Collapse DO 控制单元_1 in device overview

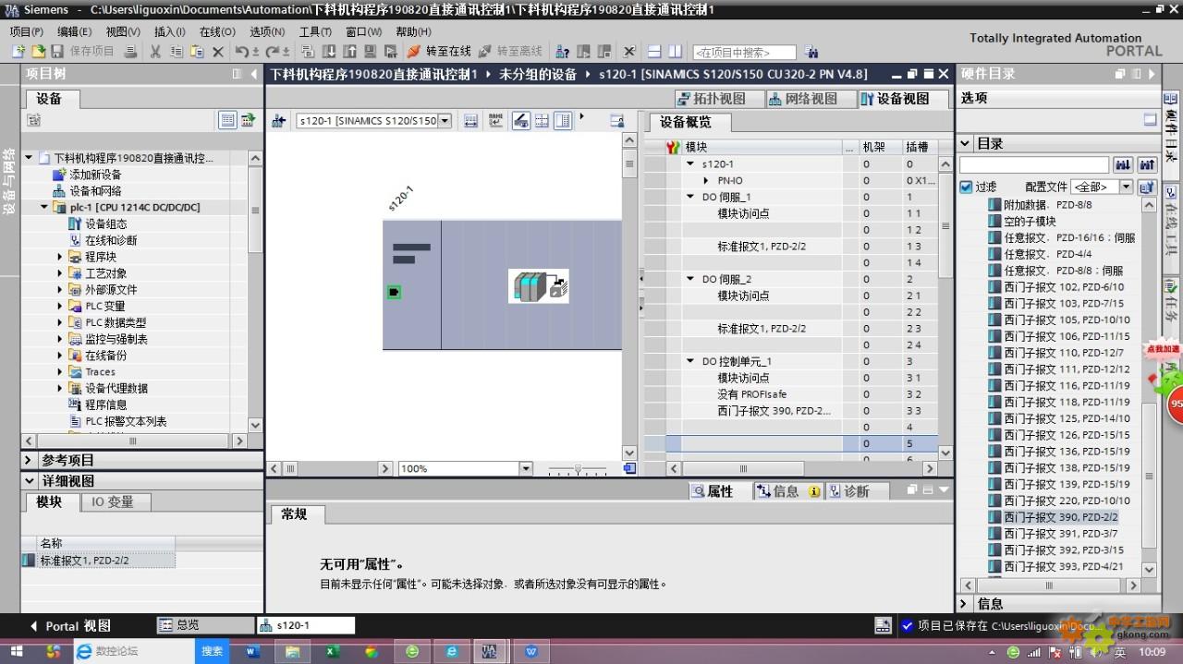click(x=690, y=361)
